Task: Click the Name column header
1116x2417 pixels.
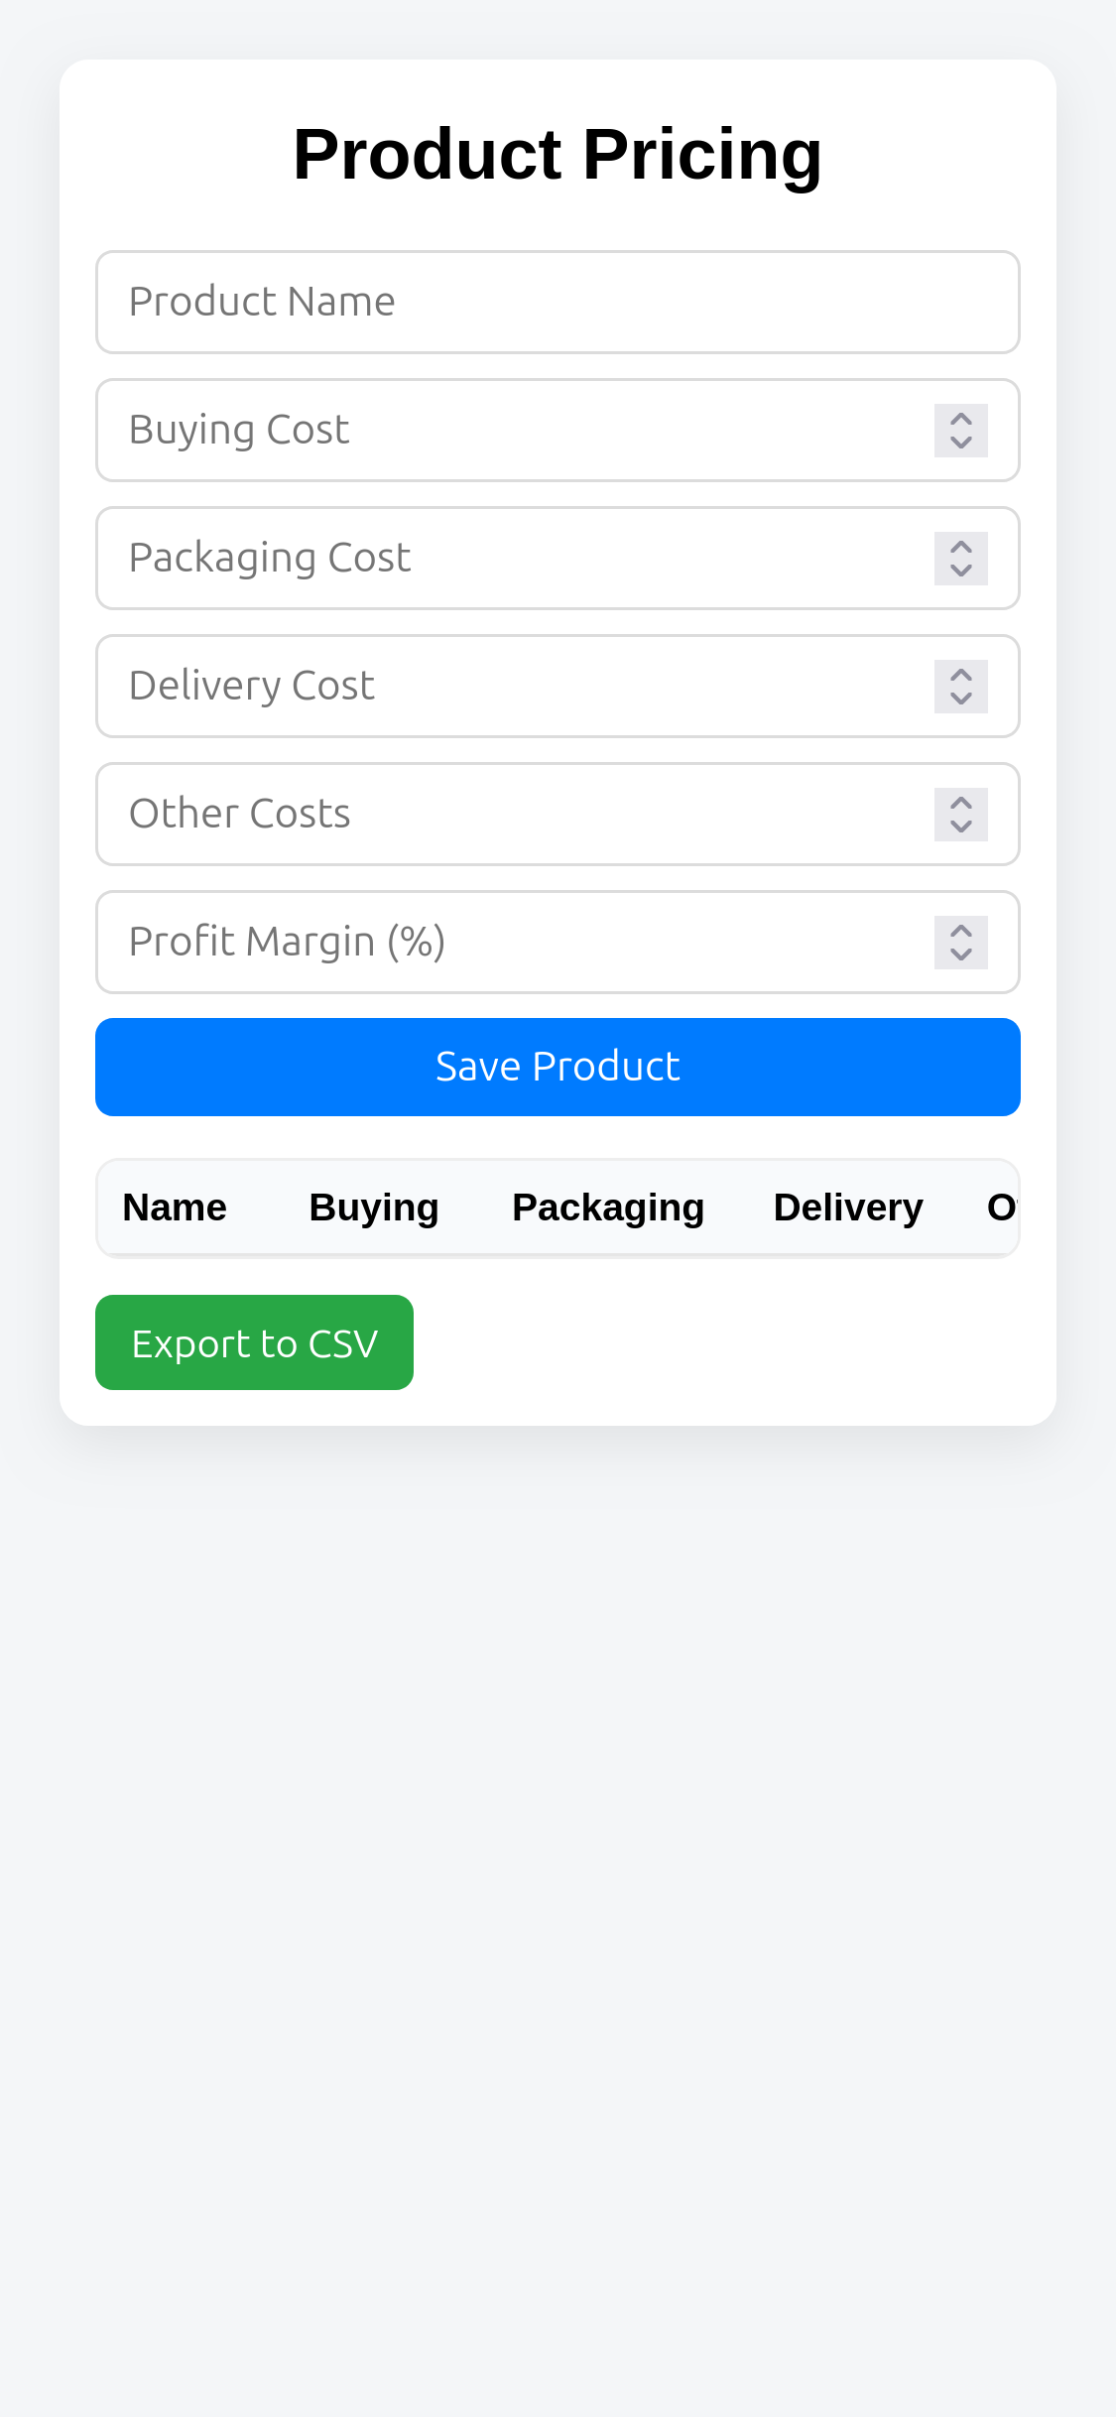Action: [175, 1208]
